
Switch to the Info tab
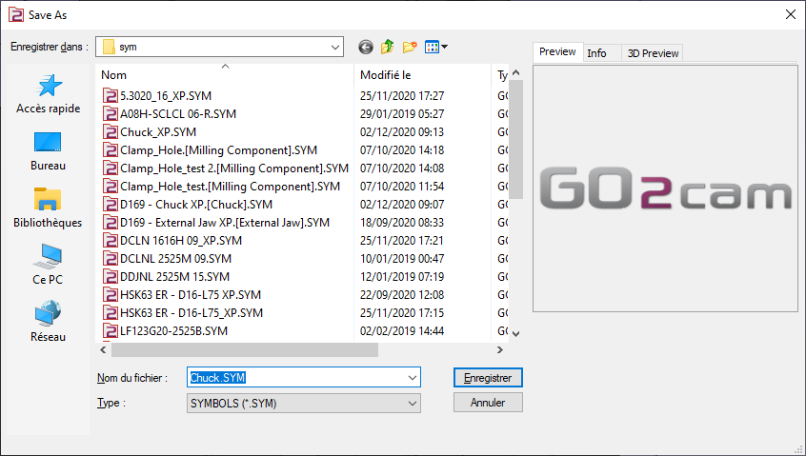(596, 53)
